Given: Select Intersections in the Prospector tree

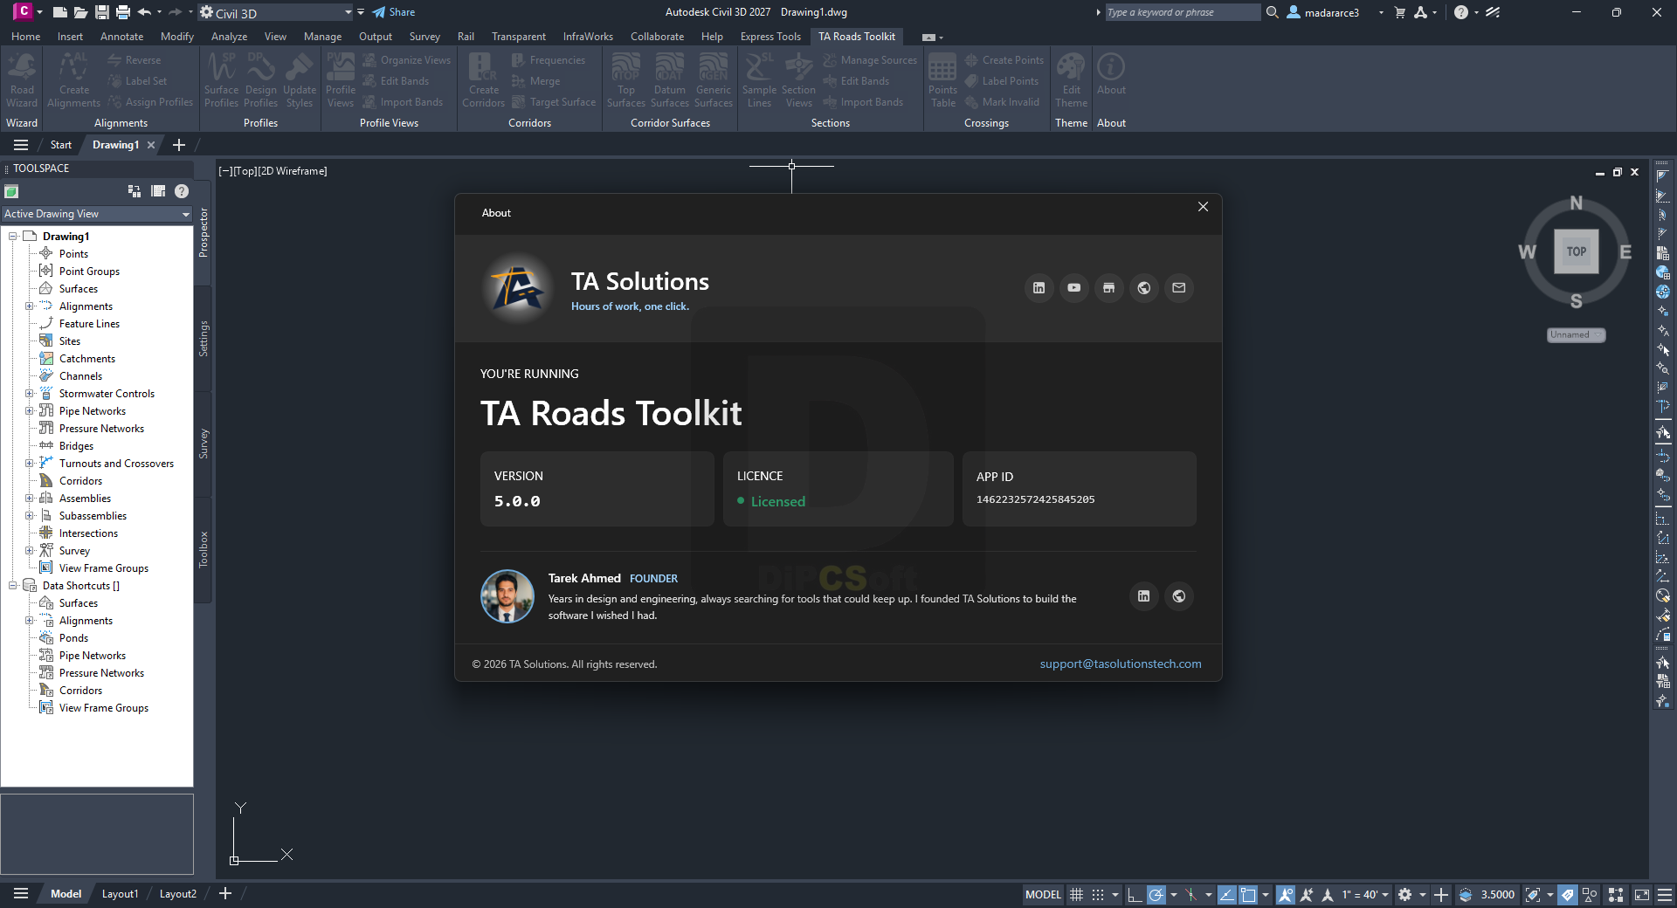Looking at the screenshot, I should pos(88,533).
